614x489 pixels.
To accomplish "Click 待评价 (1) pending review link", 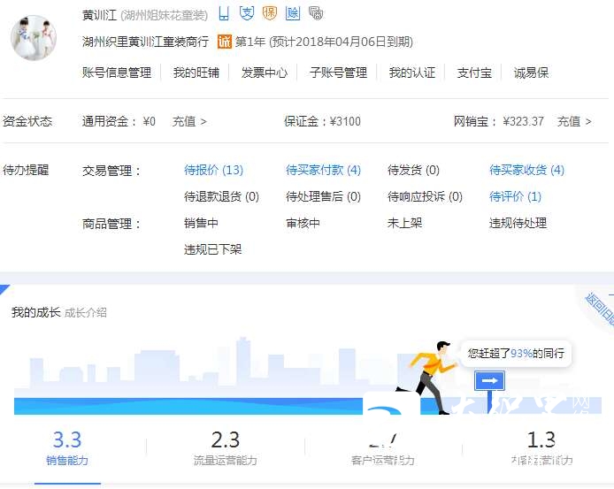I will coord(515,196).
